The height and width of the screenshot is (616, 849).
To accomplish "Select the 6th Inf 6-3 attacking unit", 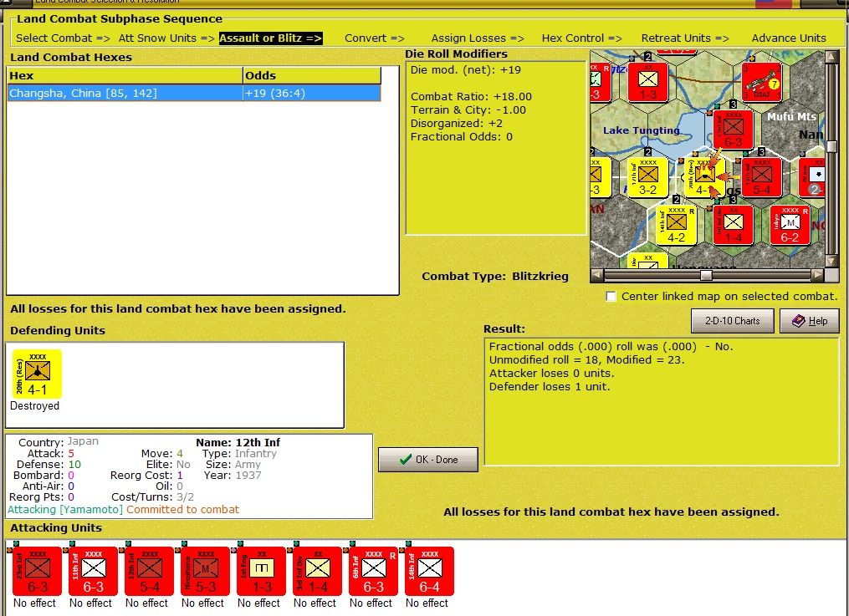I will tap(374, 571).
